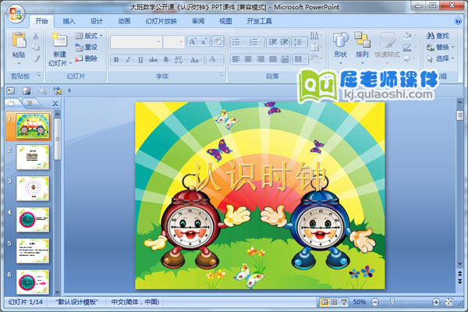Open the Font dialog launcher
Image resolution: width=468 pixels, height=312 pixels.
222,75
